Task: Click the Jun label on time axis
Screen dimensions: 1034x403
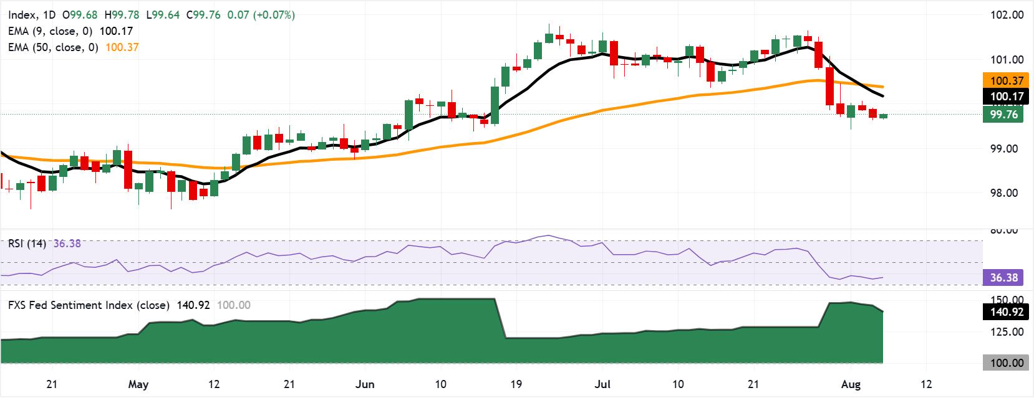Action: pyautogui.click(x=365, y=384)
